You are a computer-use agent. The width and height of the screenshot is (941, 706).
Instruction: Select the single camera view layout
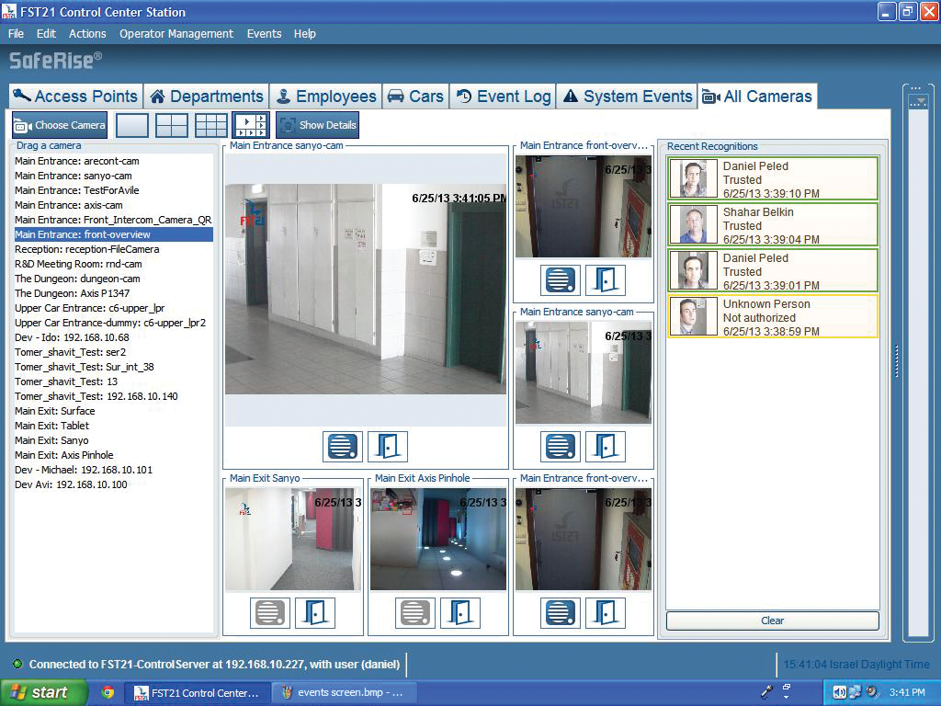tap(131, 124)
